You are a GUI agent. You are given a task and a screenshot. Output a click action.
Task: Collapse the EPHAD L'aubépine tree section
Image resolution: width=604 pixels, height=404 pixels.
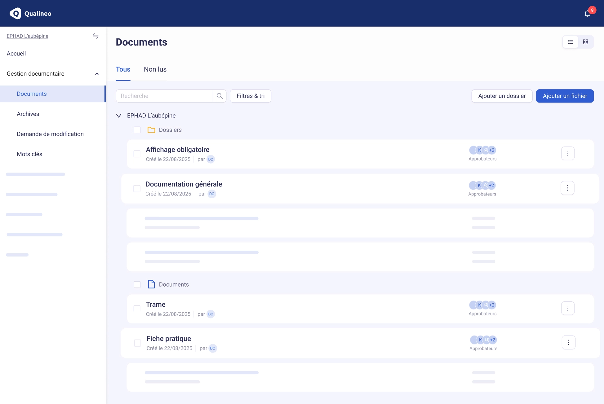click(x=118, y=116)
